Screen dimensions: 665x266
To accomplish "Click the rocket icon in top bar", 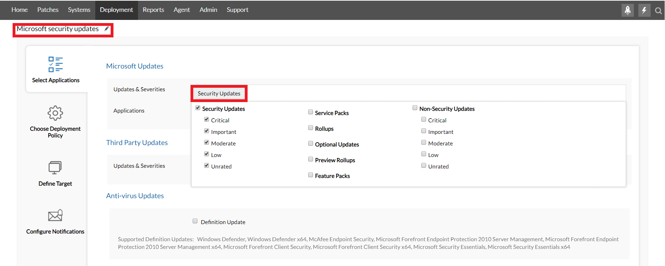I will 628,10.
